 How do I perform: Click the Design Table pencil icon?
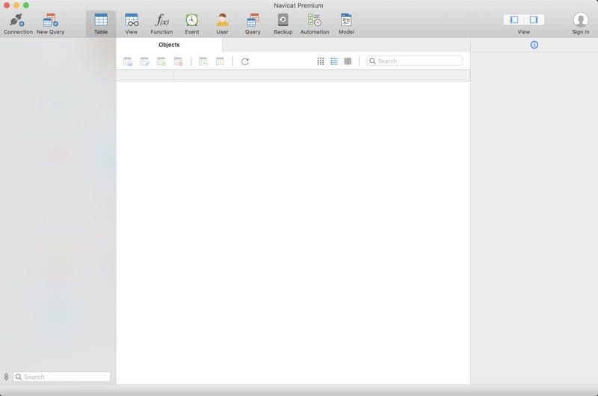click(x=144, y=61)
